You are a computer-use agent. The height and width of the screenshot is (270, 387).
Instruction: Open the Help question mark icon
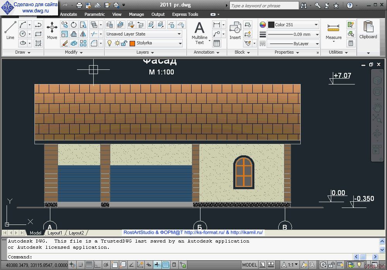[x=350, y=5]
